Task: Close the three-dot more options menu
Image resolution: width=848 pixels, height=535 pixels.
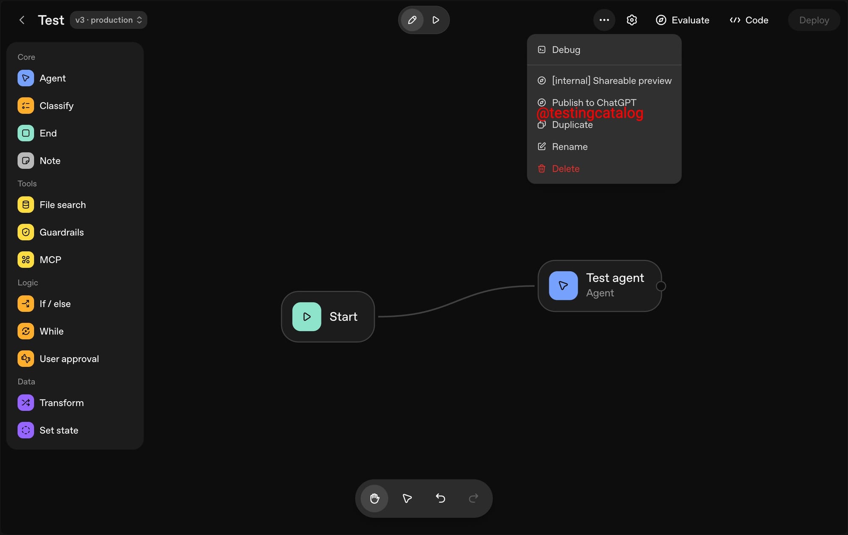Action: tap(604, 20)
